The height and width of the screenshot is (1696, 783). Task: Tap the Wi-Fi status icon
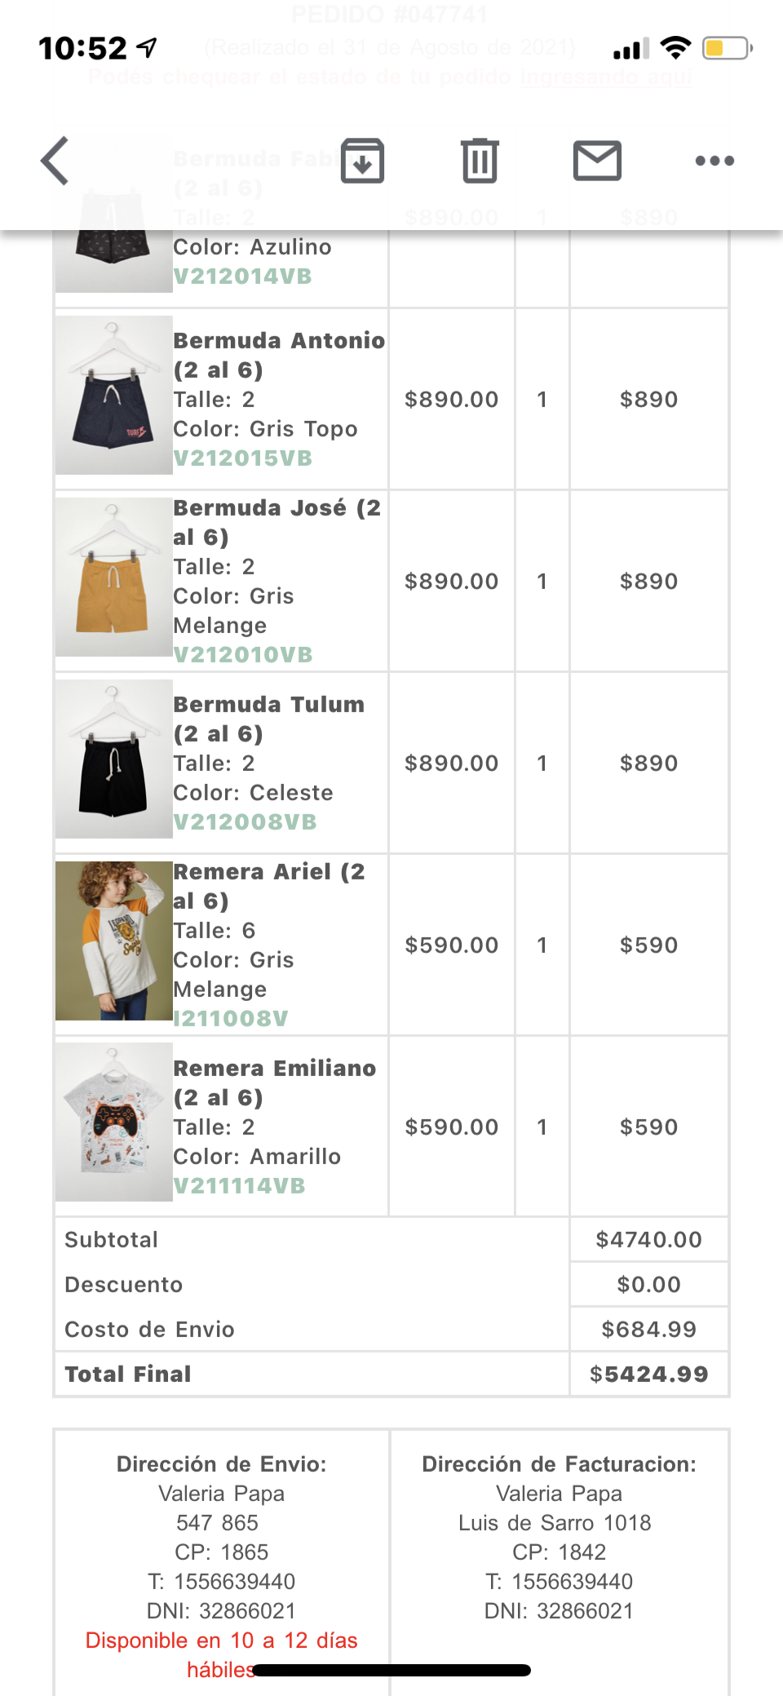point(675,48)
